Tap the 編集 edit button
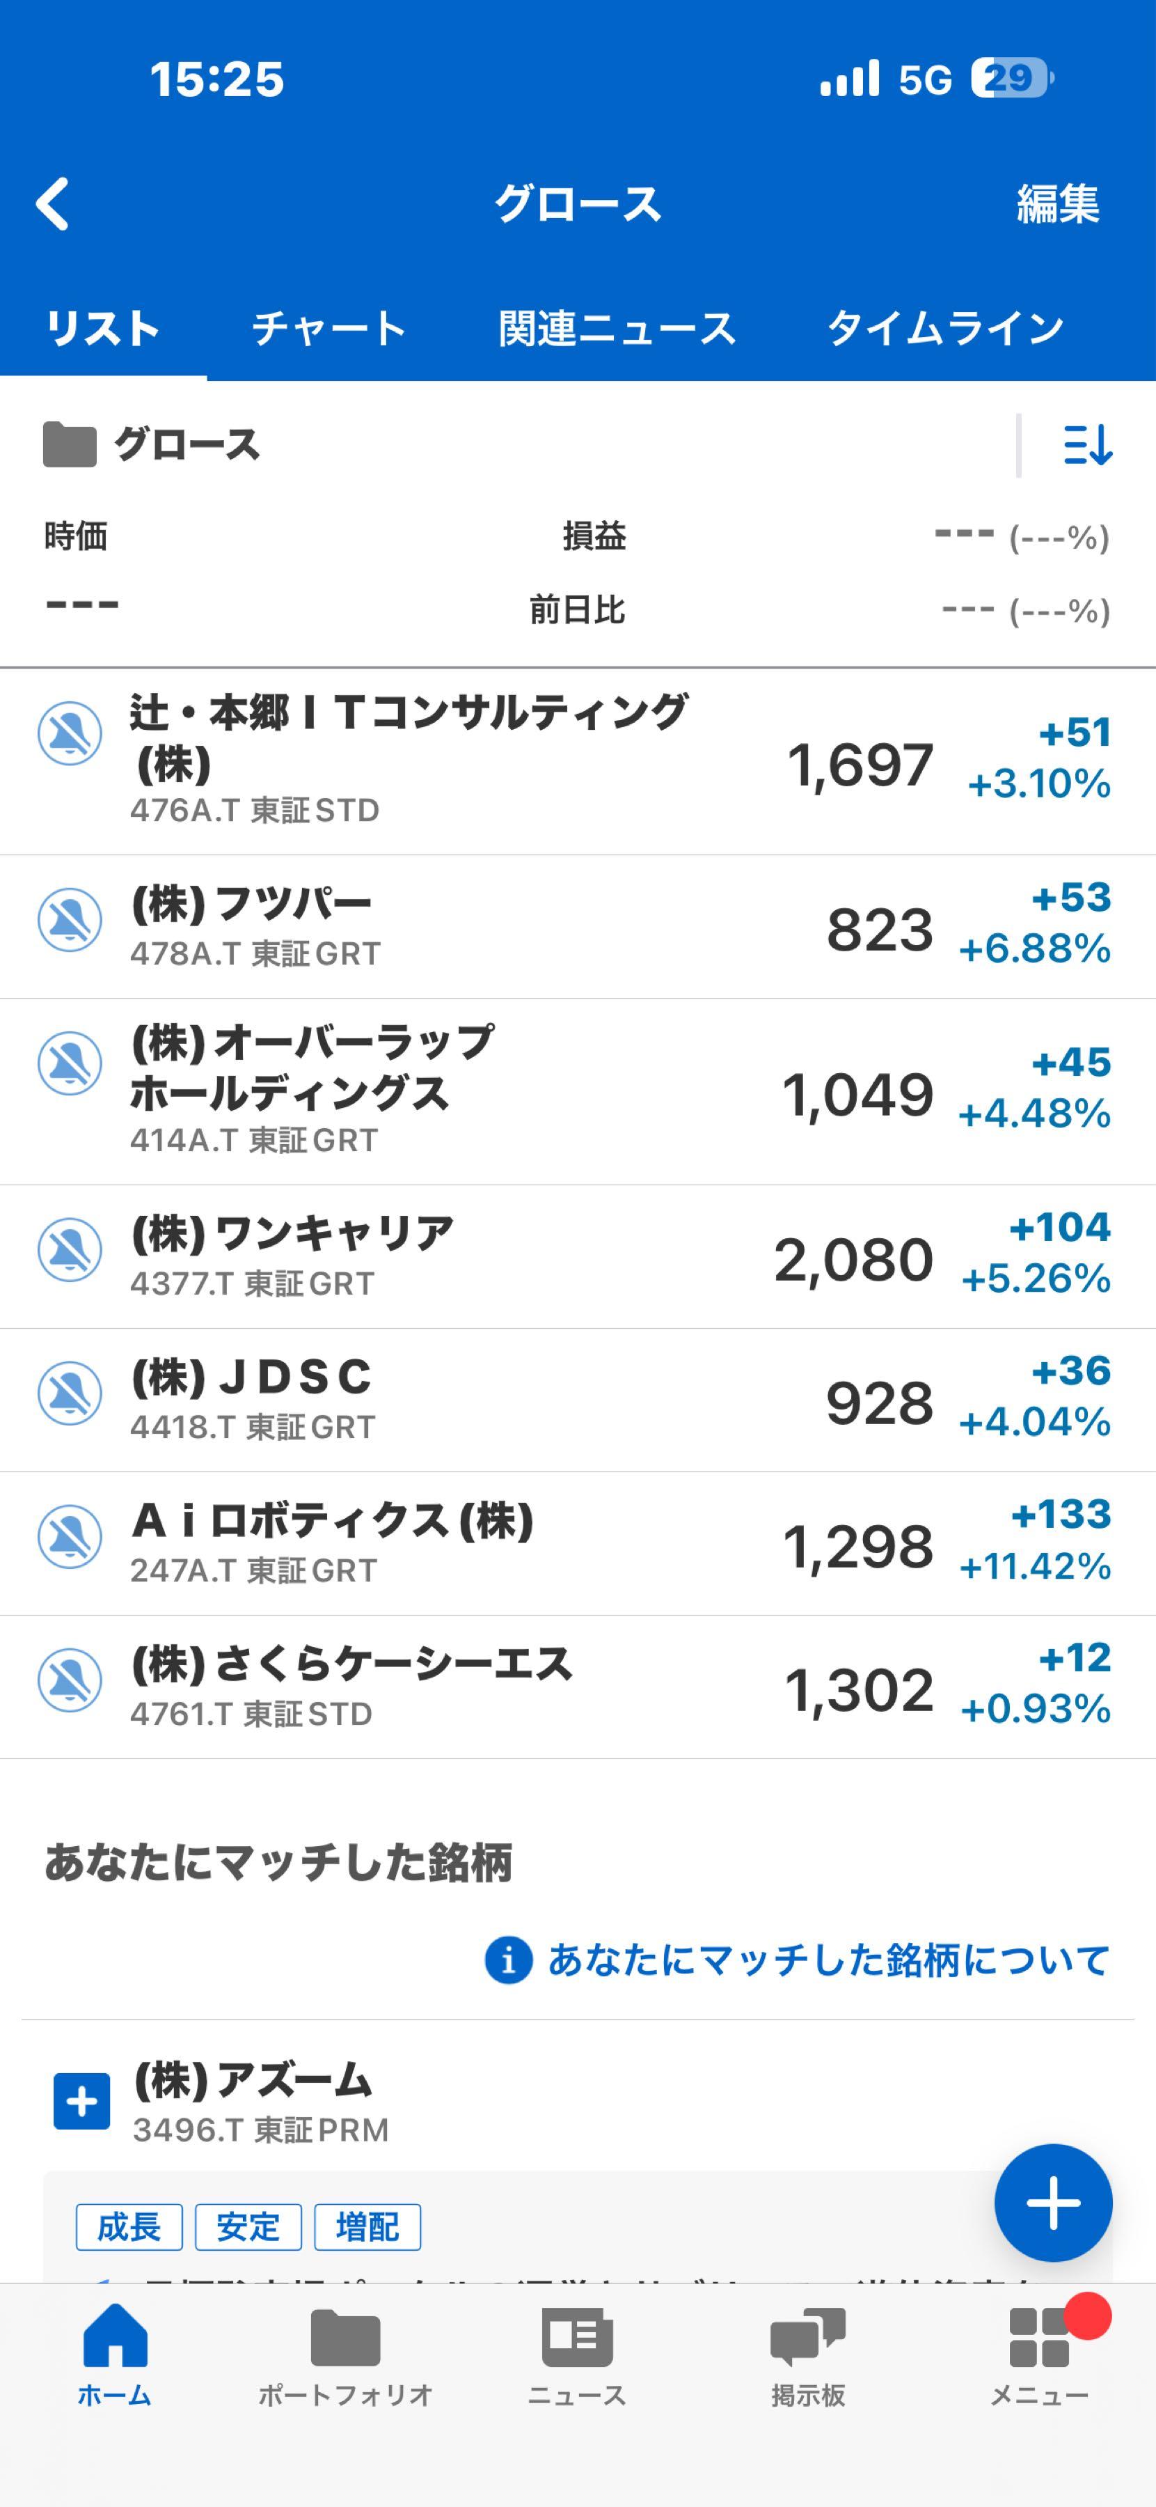 click(x=1057, y=203)
